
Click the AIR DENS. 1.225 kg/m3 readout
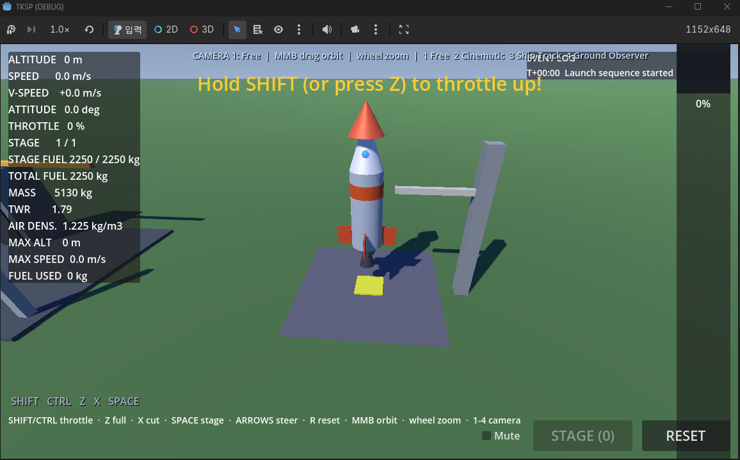[65, 226]
